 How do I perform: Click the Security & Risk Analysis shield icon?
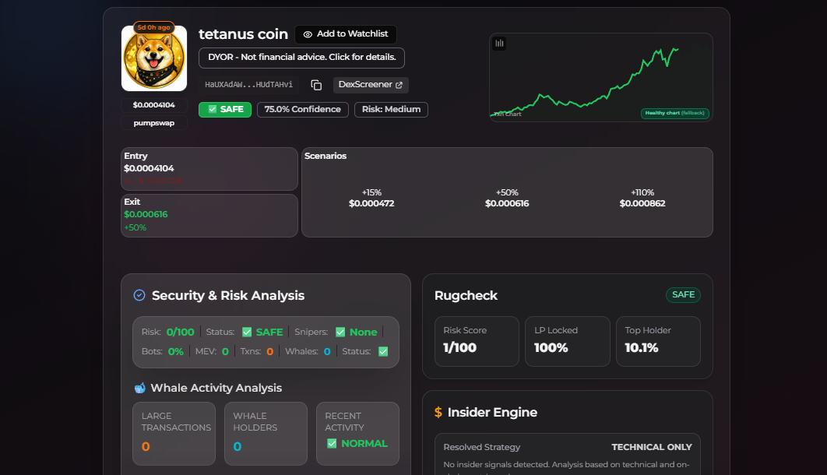[x=139, y=295]
